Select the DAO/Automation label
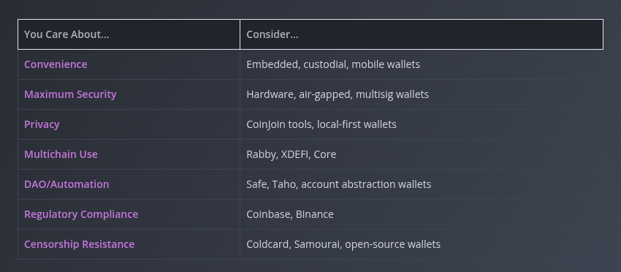The width and height of the screenshot is (621, 272). click(x=66, y=184)
